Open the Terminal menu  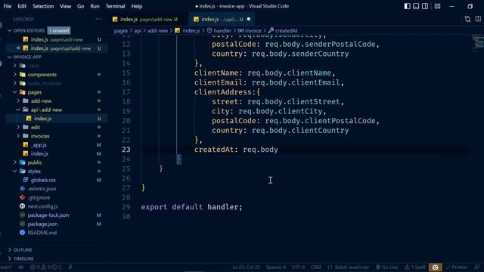[115, 6]
